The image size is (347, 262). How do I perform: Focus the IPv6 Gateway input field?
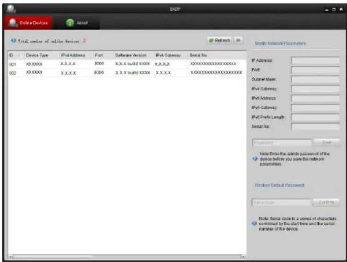[315, 108]
